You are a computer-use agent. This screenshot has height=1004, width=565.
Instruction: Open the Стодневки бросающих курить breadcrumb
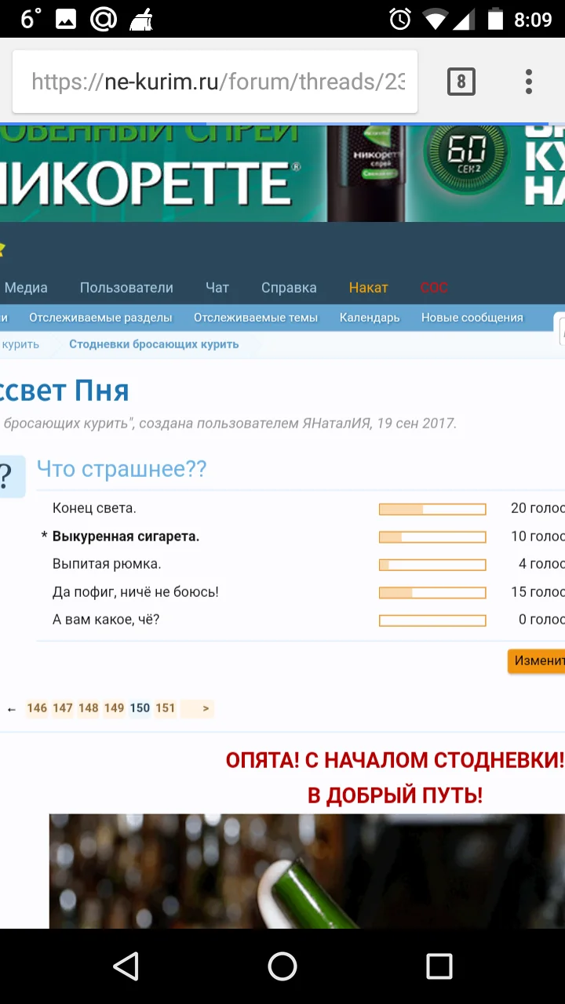pyautogui.click(x=154, y=344)
